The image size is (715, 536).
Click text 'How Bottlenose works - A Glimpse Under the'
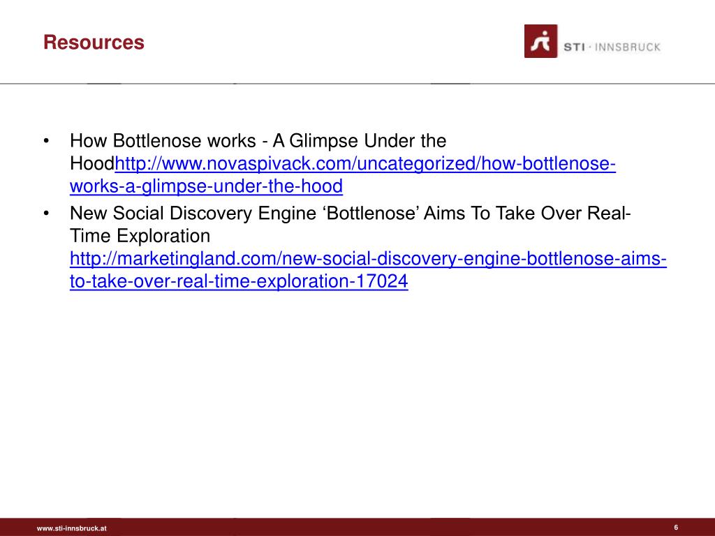[x=258, y=141]
